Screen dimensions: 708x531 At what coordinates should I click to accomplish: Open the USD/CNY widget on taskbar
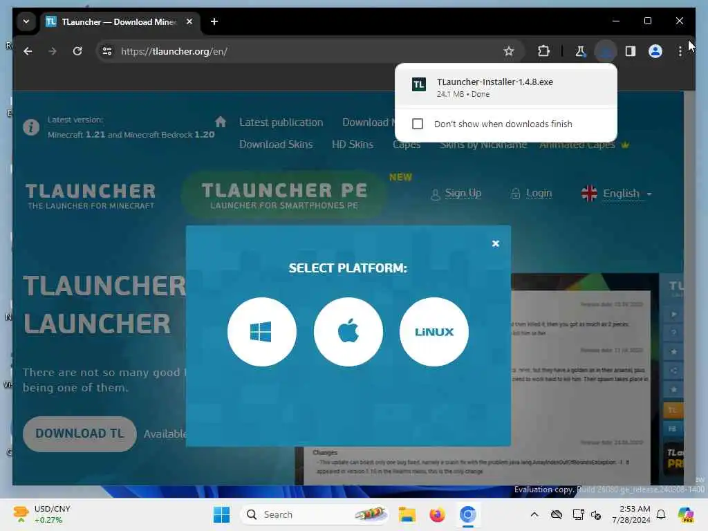tap(41, 514)
